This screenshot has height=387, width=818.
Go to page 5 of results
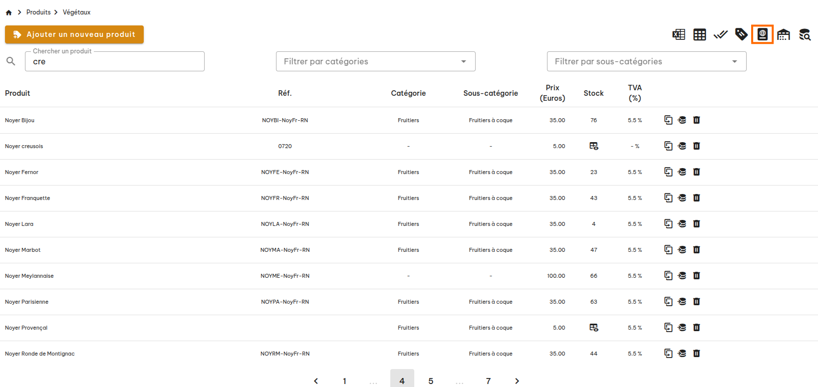click(x=431, y=381)
